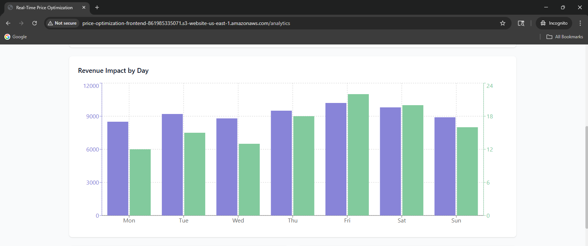
Task: Click the Not secure warning badge
Action: pos(63,23)
